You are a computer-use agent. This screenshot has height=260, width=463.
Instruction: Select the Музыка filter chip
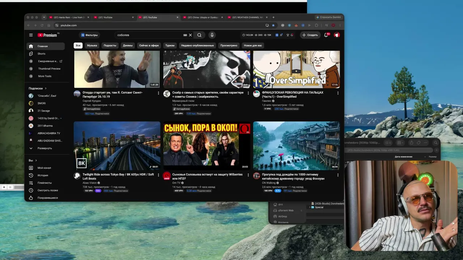(x=92, y=45)
